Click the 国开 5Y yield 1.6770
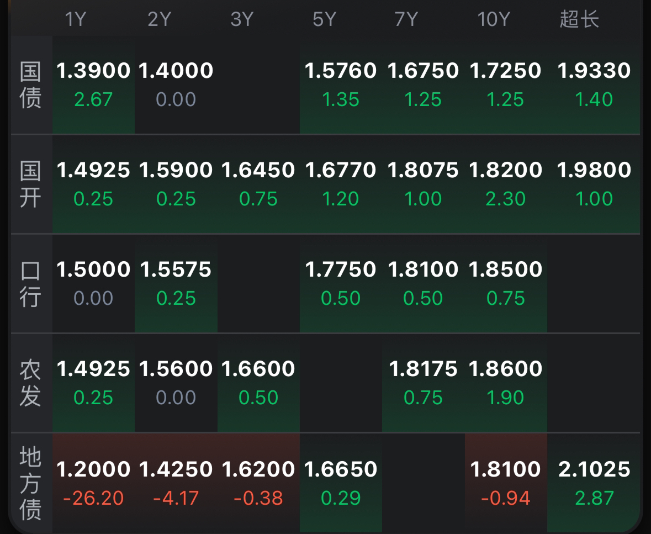The height and width of the screenshot is (534, 651). [341, 170]
